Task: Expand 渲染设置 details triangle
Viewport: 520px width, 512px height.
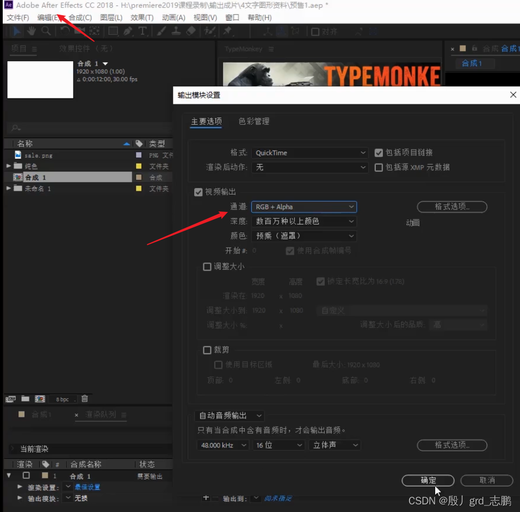Action: pyautogui.click(x=20, y=486)
